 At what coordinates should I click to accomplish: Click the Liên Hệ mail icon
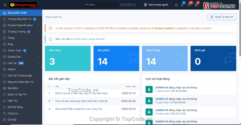click(5, 63)
